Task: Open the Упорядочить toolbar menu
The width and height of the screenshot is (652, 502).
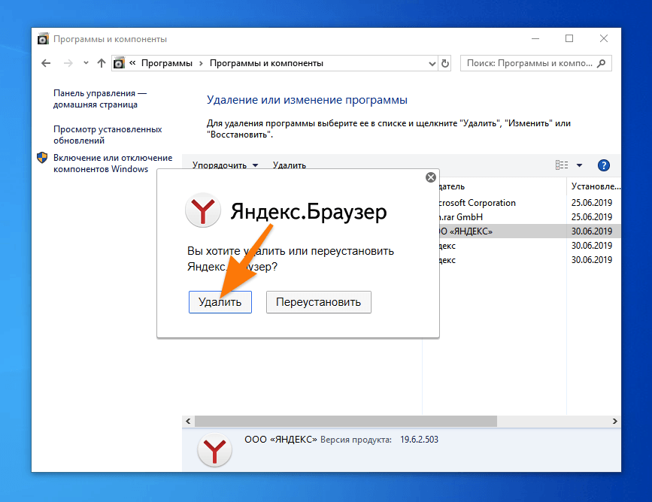Action: click(225, 165)
